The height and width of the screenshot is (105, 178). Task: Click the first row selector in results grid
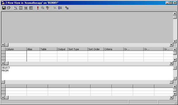click(x=3, y=89)
